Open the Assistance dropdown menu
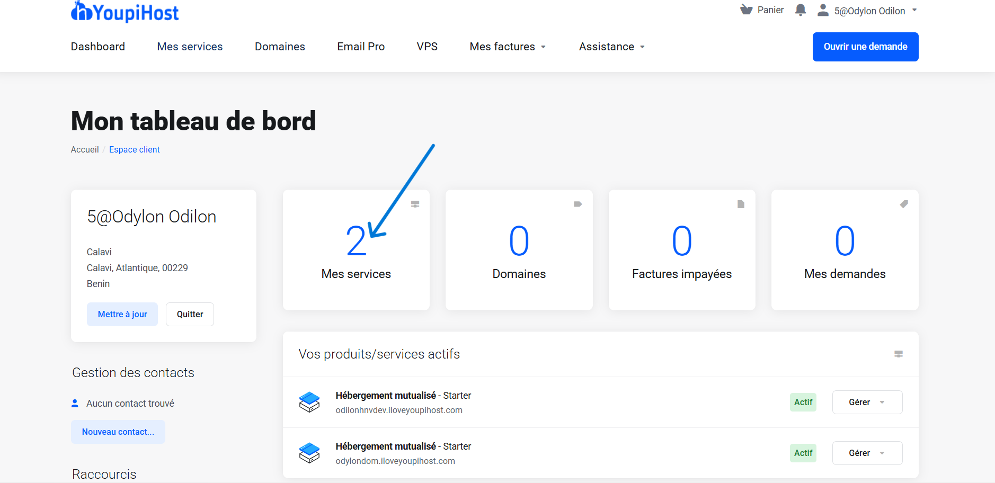 coord(611,47)
